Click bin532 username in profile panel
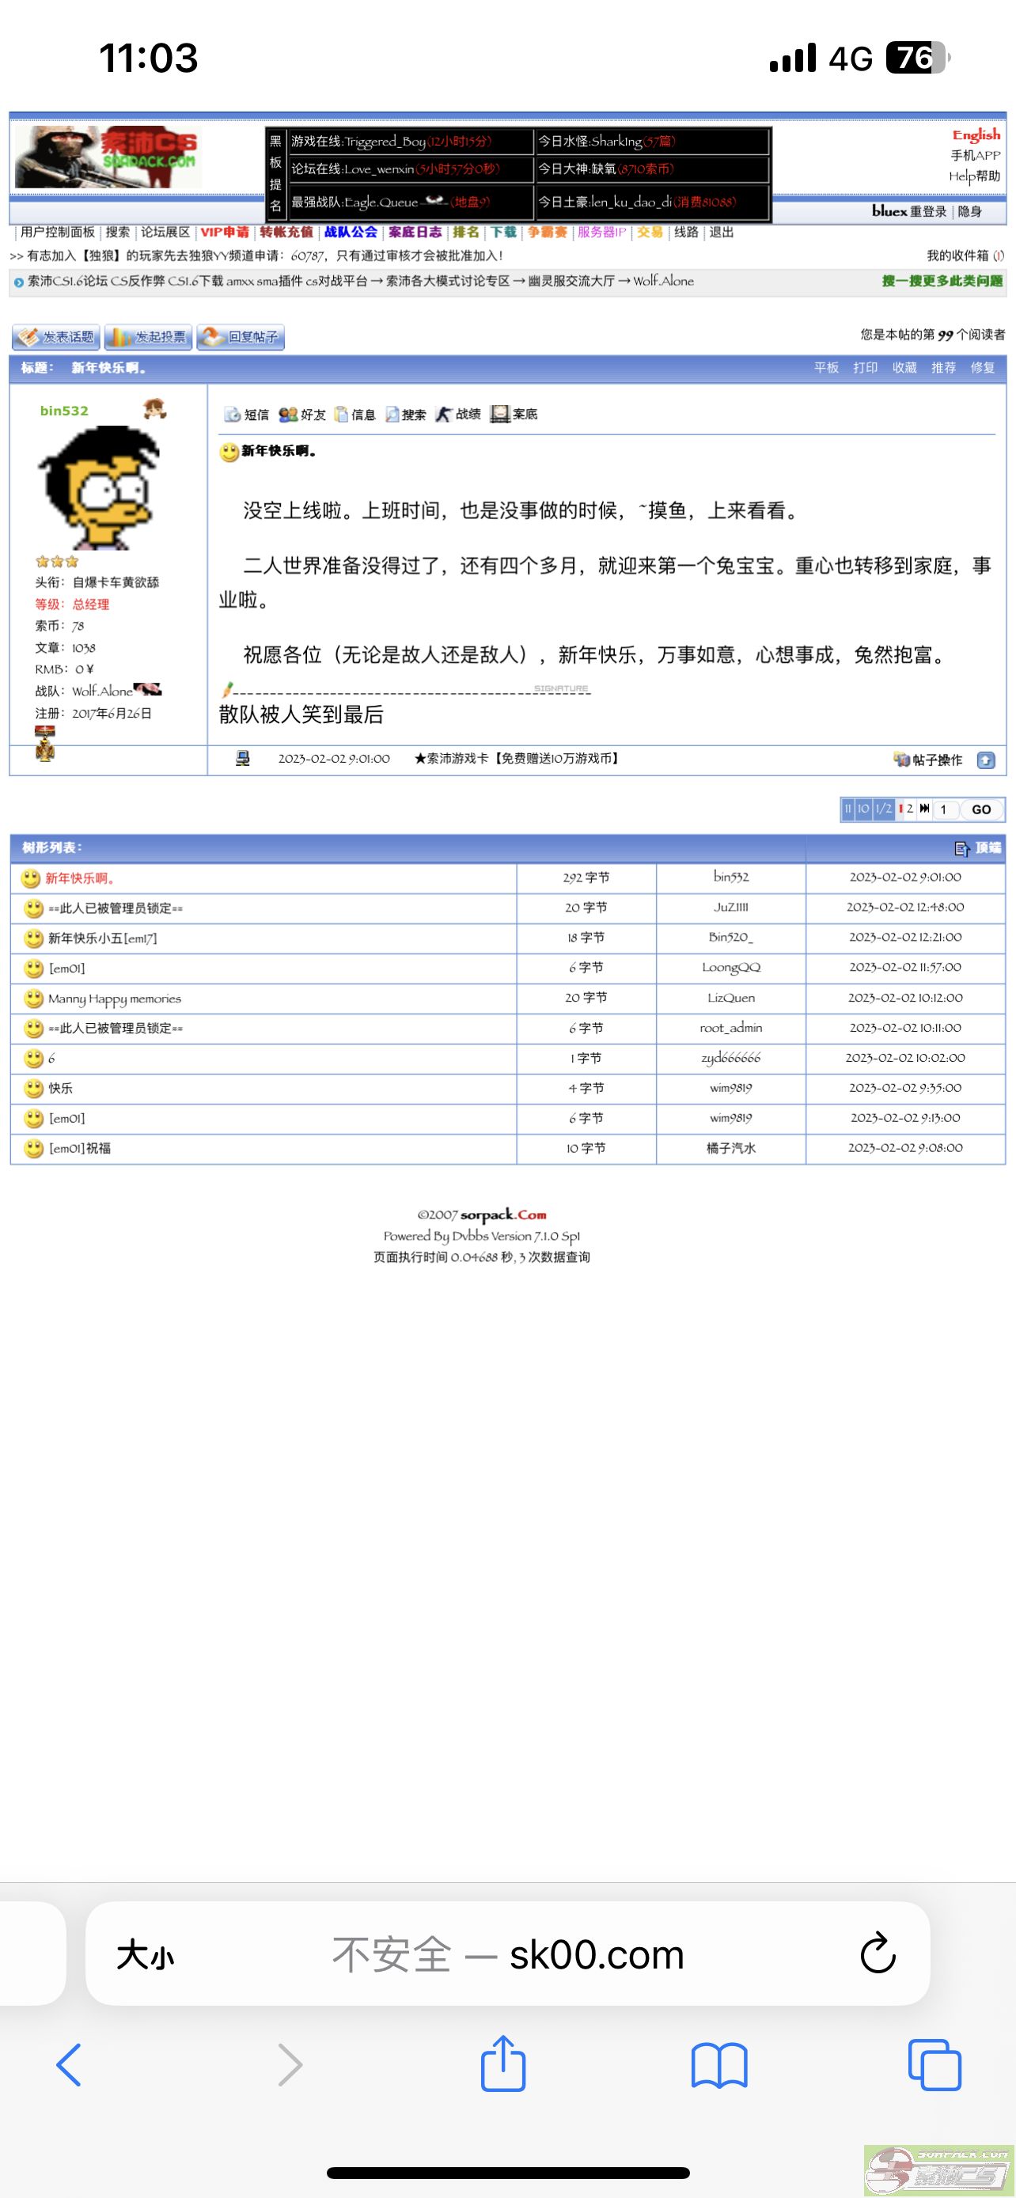The width and height of the screenshot is (1016, 2198). click(64, 411)
